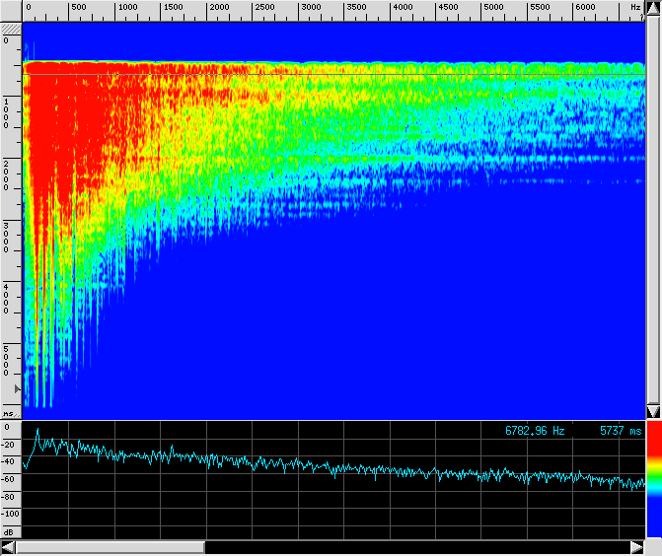Click the horizontal scrollbar right arrow
The image size is (662, 556).
(x=636, y=547)
